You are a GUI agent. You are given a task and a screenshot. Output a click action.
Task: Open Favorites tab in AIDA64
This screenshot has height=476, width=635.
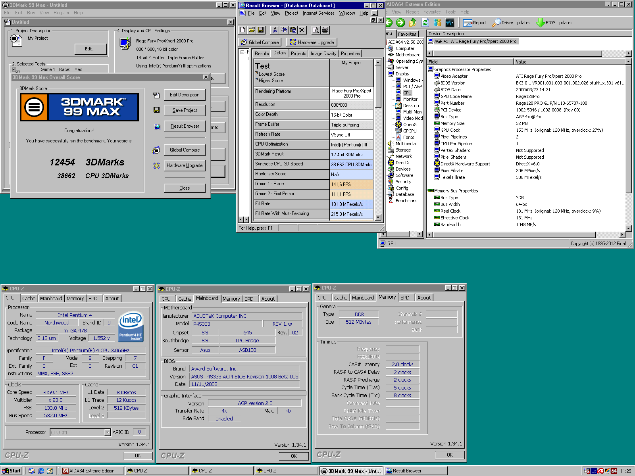pyautogui.click(x=407, y=34)
